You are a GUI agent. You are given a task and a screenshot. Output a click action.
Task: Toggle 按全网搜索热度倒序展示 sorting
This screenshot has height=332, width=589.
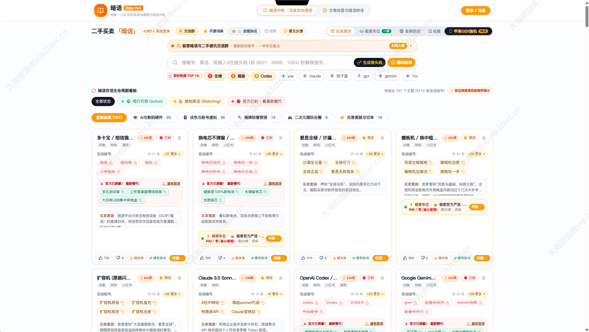pos(470,91)
